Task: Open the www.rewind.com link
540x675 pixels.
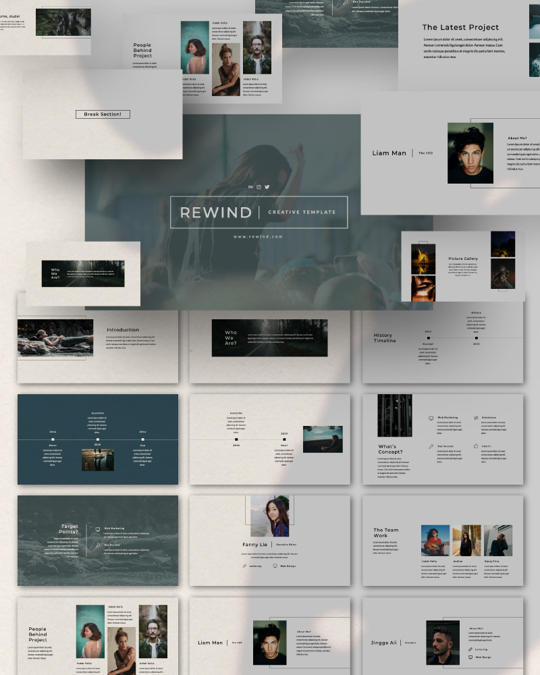Action: coord(256,236)
